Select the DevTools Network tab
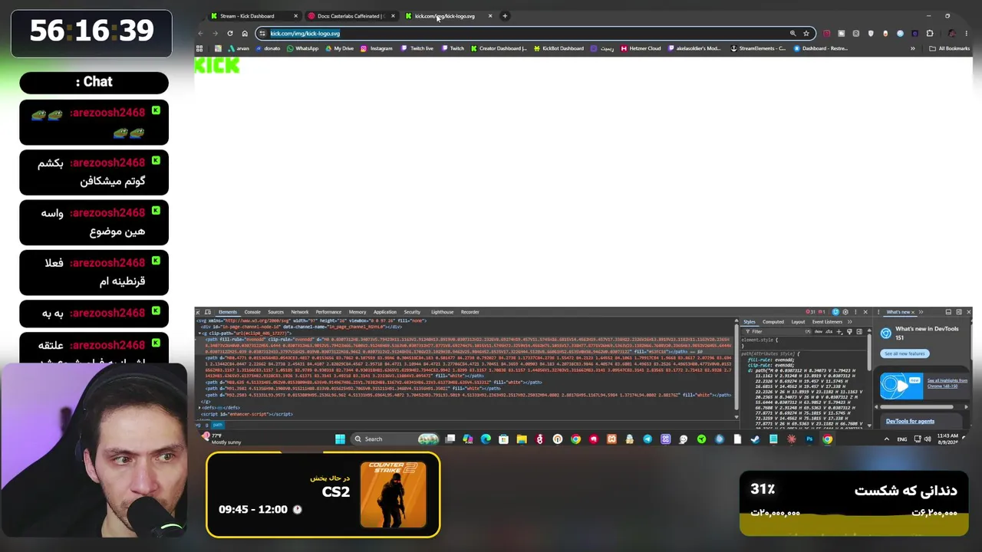Viewport: 982px width, 552px height. click(299, 312)
